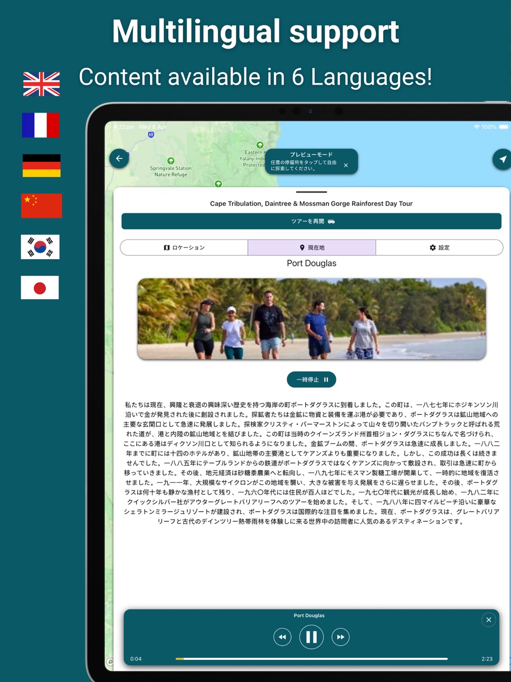Pause the audio player
Viewport: 511px width, 682px height.
311,637
